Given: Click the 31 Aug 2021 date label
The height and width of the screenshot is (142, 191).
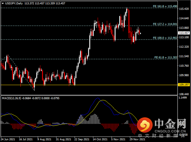Looking at the screenshot, I should [63, 139].
